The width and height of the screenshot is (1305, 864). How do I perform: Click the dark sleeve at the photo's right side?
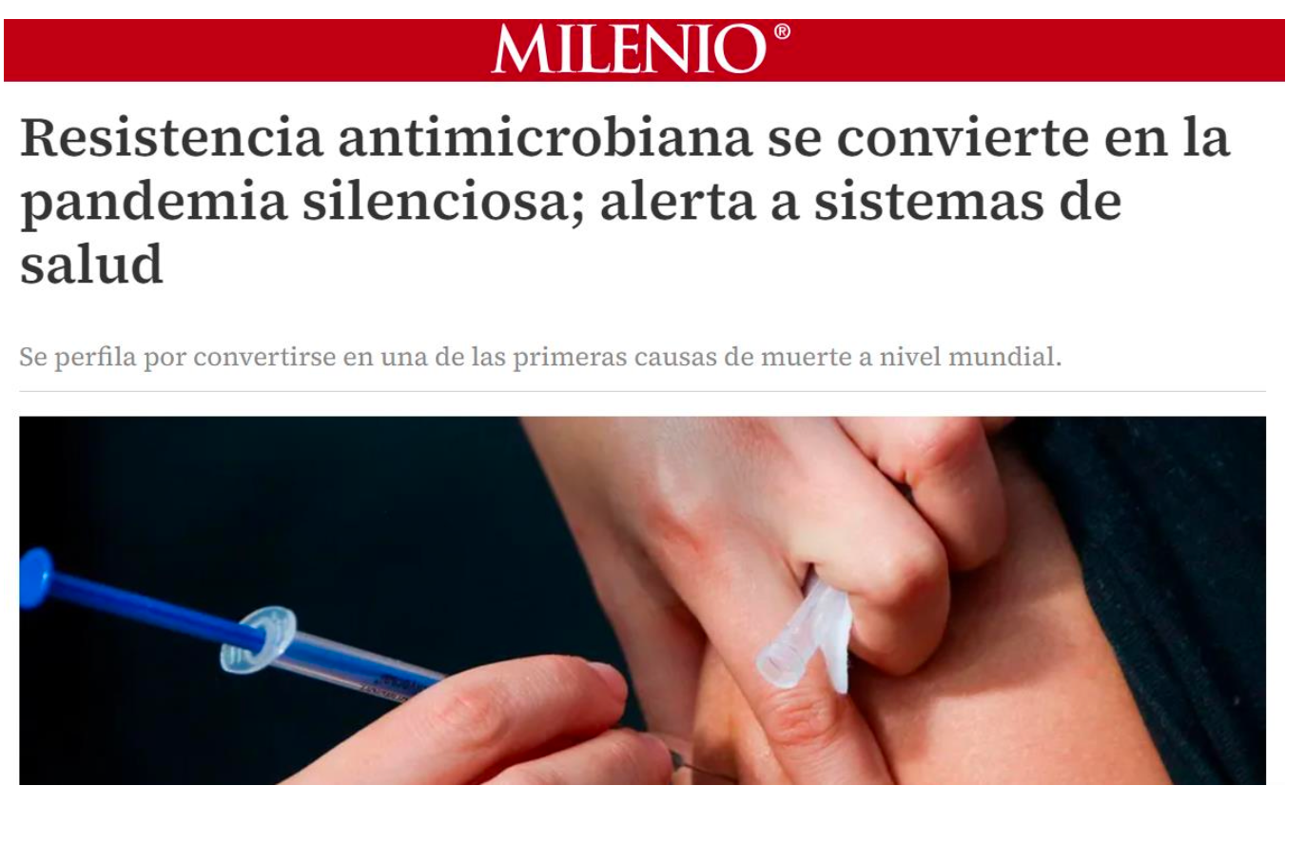click(x=1170, y=571)
